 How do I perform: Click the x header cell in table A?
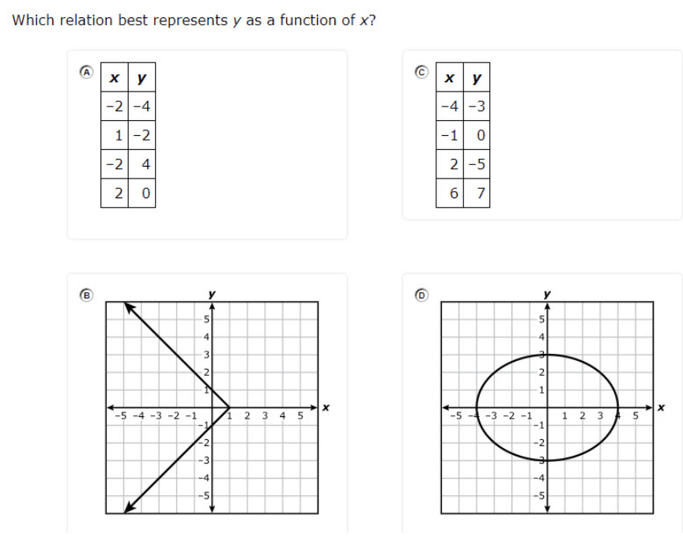tap(115, 77)
